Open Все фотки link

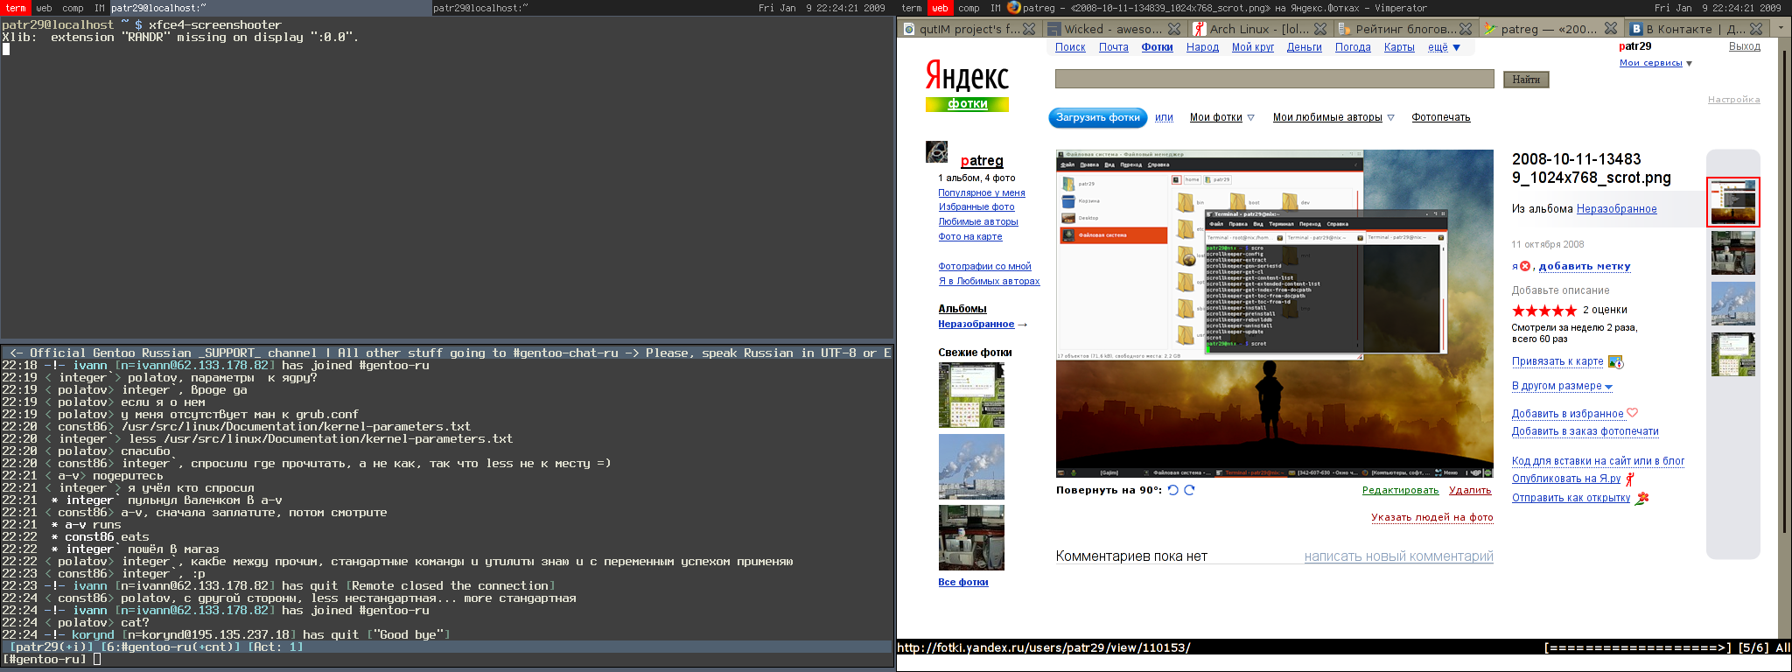point(962,582)
